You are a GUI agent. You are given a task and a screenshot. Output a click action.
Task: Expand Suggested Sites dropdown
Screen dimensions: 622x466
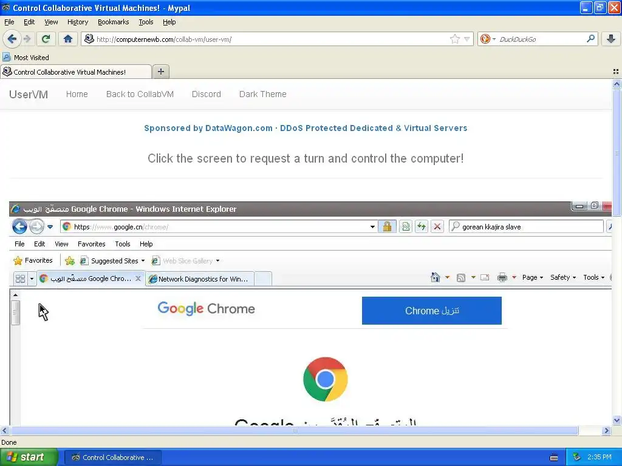tap(143, 261)
